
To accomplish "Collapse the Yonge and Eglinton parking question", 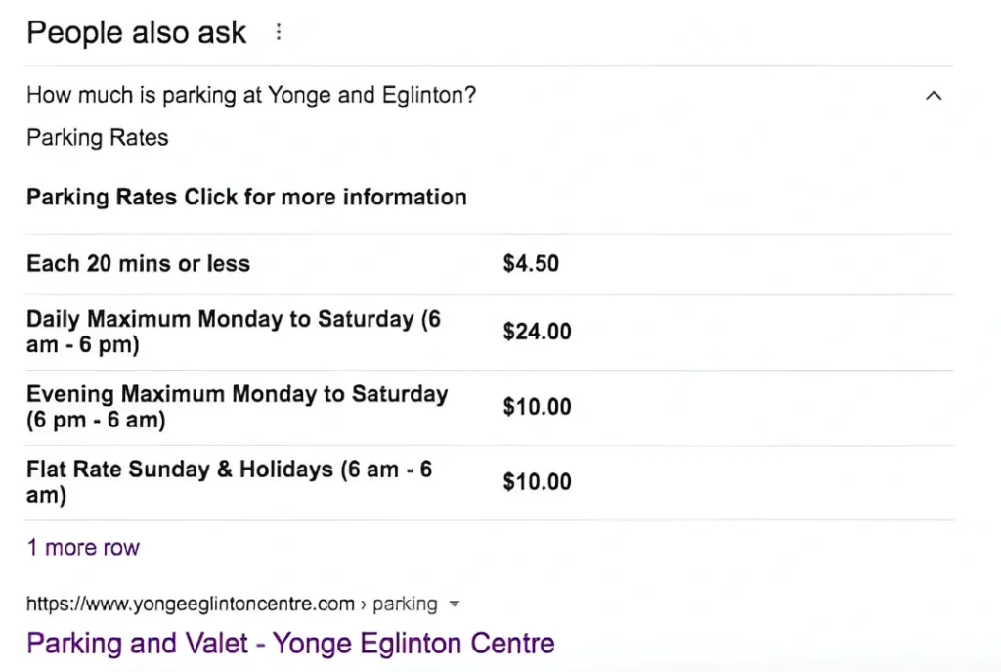I will click(934, 96).
